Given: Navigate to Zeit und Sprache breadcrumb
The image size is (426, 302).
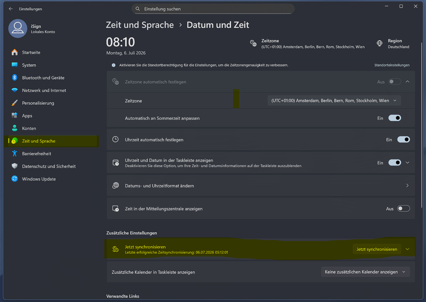Looking at the screenshot, I should click(x=140, y=25).
